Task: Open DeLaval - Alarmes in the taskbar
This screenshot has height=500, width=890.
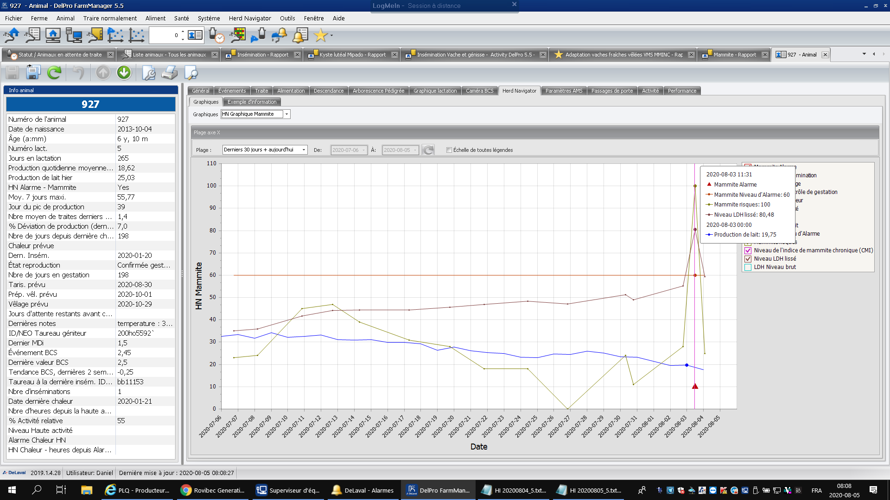Action: [363, 490]
